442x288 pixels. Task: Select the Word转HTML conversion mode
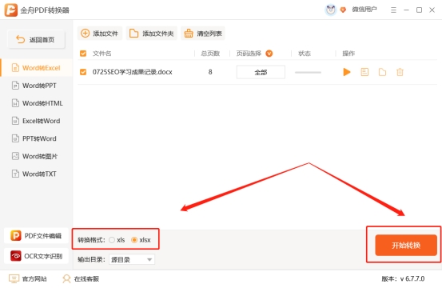(x=36, y=103)
